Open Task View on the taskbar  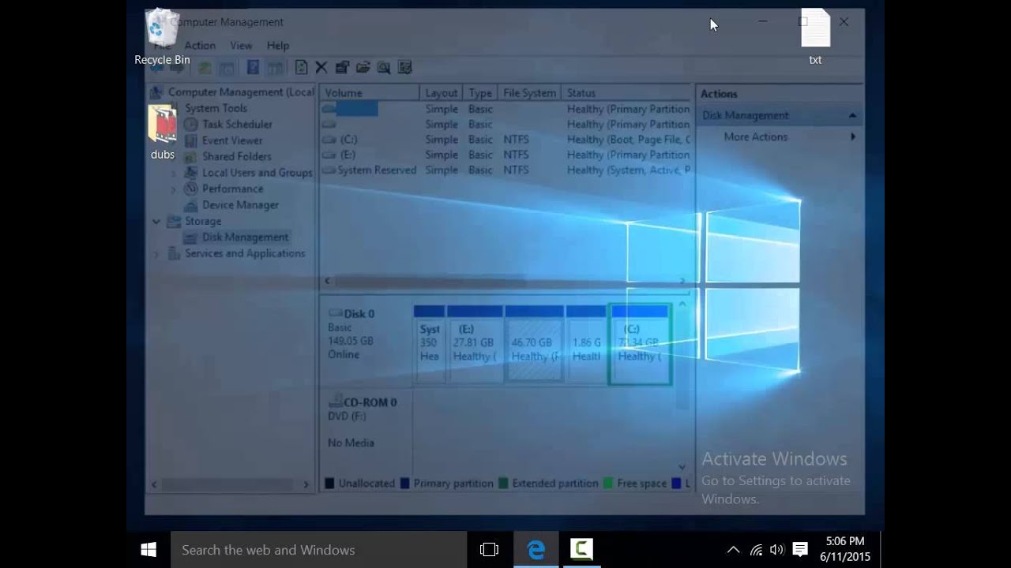[x=490, y=550]
